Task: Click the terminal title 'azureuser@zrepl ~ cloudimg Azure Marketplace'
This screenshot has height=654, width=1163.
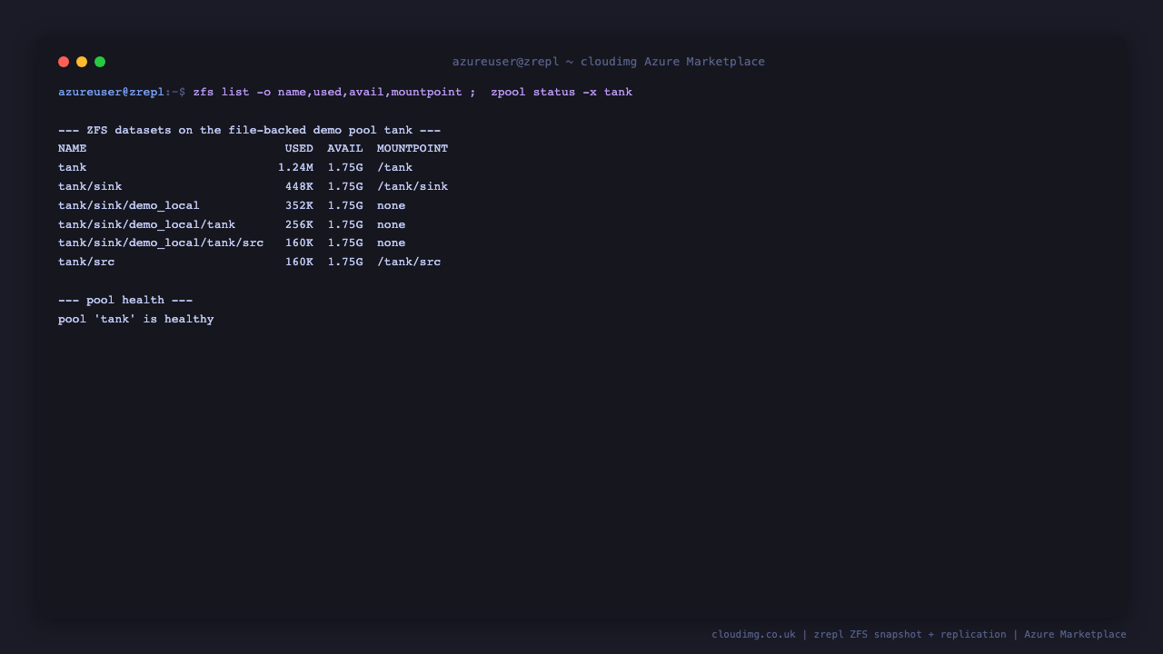Action: (609, 62)
